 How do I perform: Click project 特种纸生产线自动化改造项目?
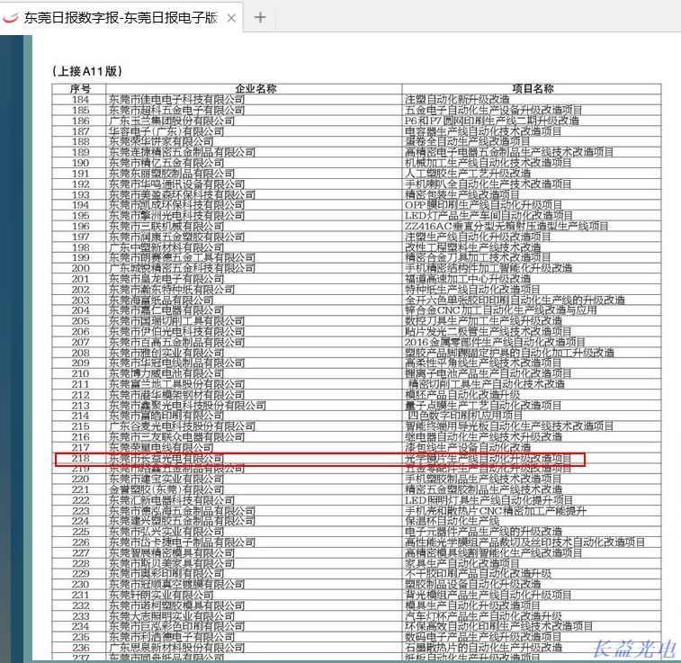(x=472, y=289)
